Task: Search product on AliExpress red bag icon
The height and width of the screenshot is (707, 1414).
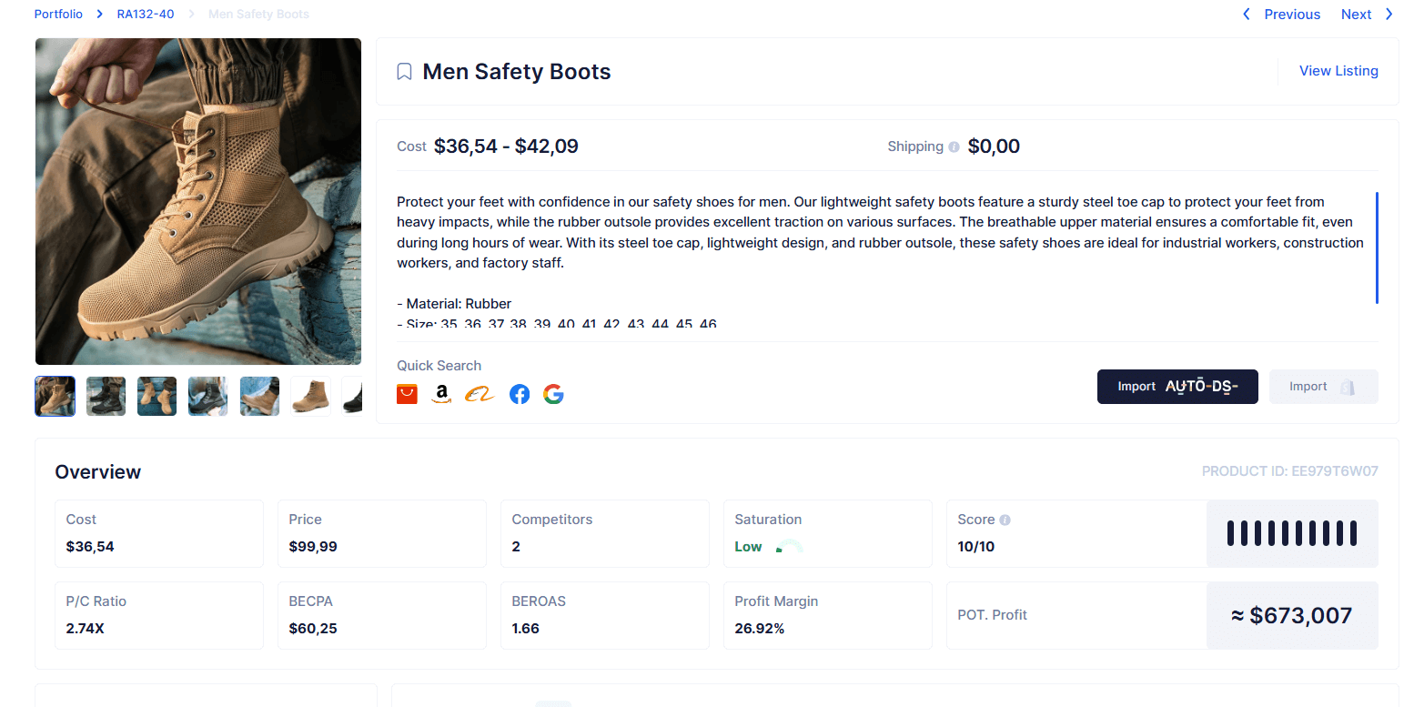Action: pos(407,394)
